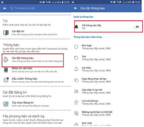This screenshot has width=144, height=127.
Task: Tap the Tùy chọn Bảng tin feed icon
Action: point(6,104)
